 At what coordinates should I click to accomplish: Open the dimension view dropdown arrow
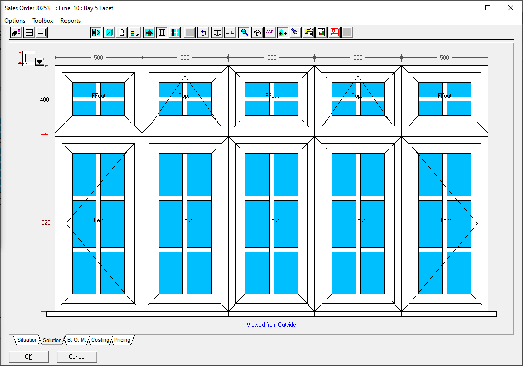[x=40, y=61]
